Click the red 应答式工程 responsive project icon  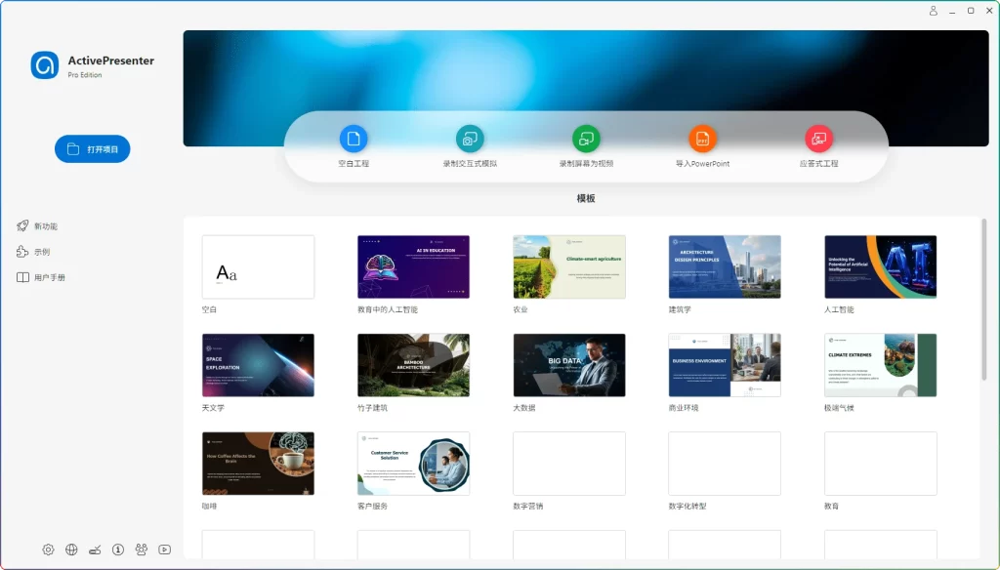818,139
